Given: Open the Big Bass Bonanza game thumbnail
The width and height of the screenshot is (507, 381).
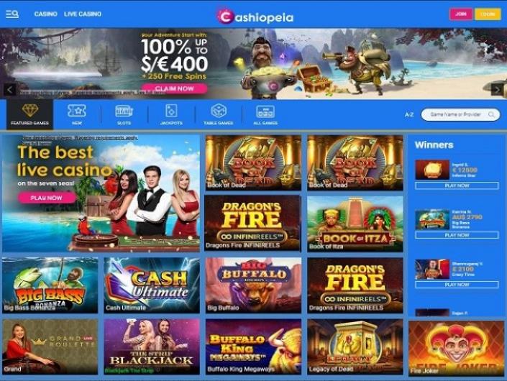Looking at the screenshot, I should click(50, 285).
